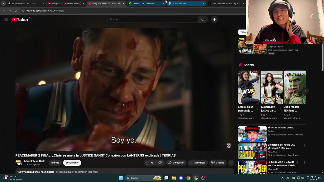Image resolution: width=324 pixels, height=182 pixels.
Task: Open Task View on the taskbar
Action: [x=166, y=178]
